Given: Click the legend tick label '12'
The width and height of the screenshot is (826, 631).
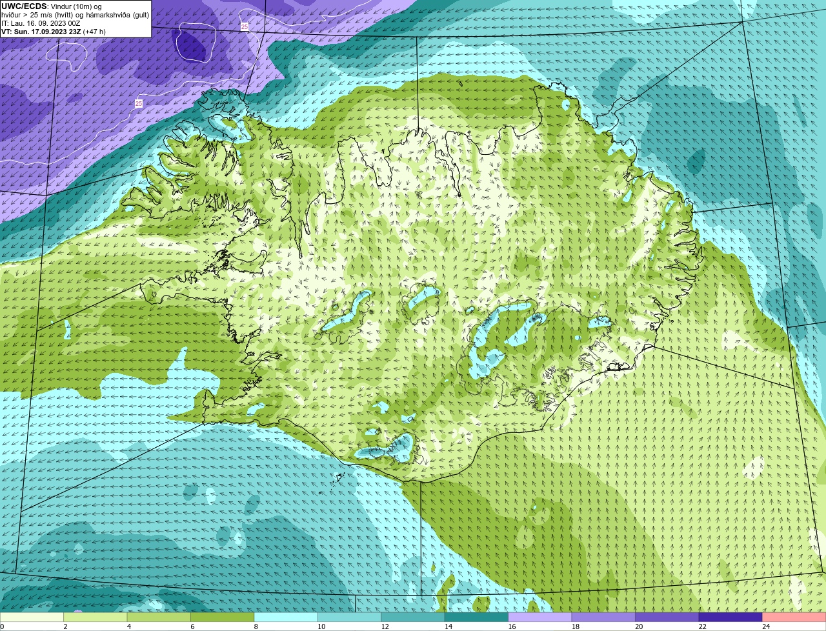Looking at the screenshot, I should [385, 626].
